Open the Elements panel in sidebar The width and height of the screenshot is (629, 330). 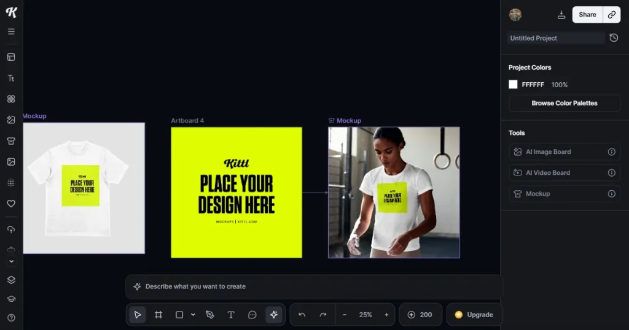[x=11, y=99]
